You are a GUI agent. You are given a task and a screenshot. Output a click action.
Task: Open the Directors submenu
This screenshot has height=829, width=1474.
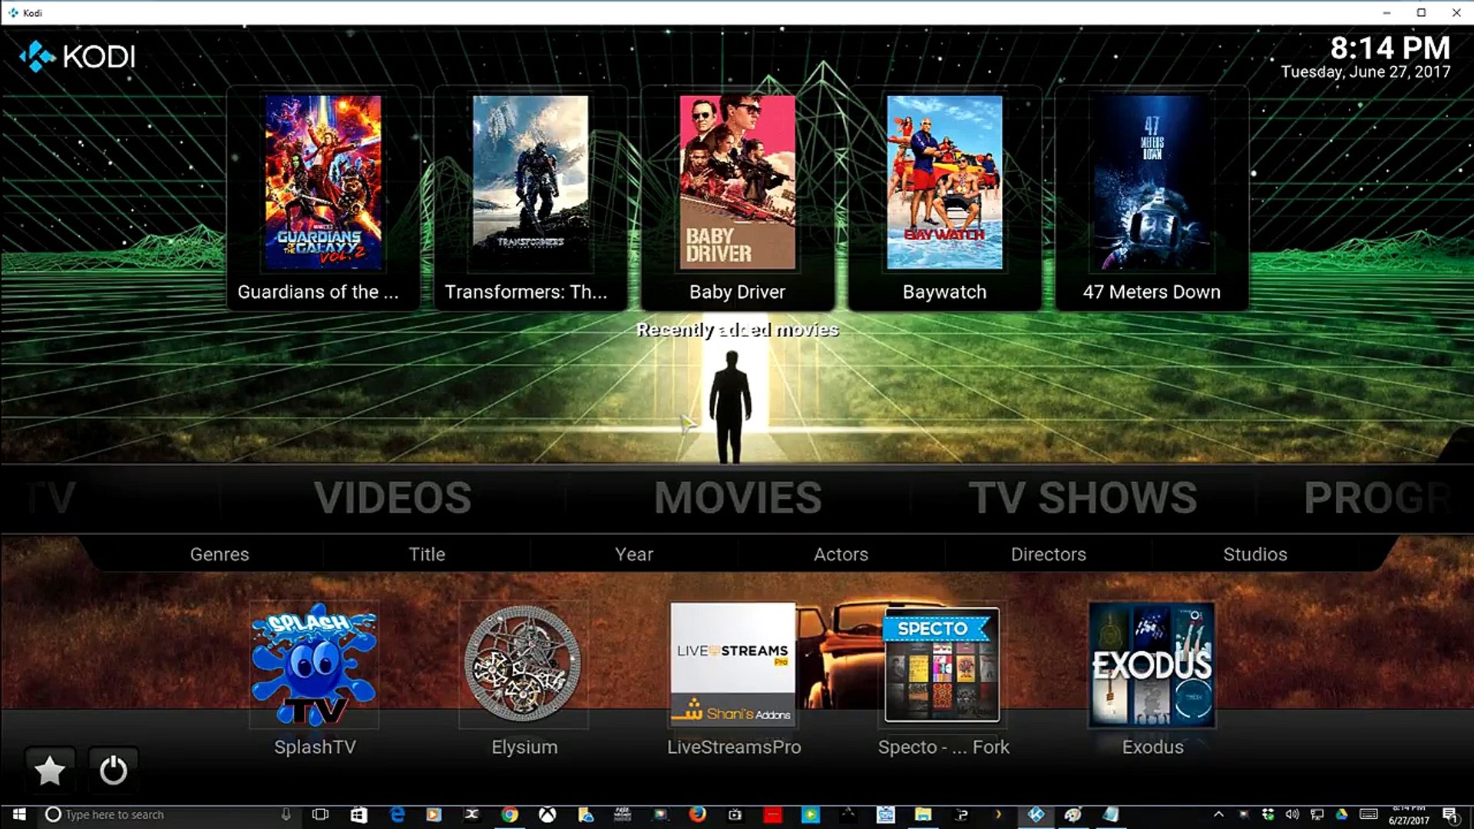1048,554
